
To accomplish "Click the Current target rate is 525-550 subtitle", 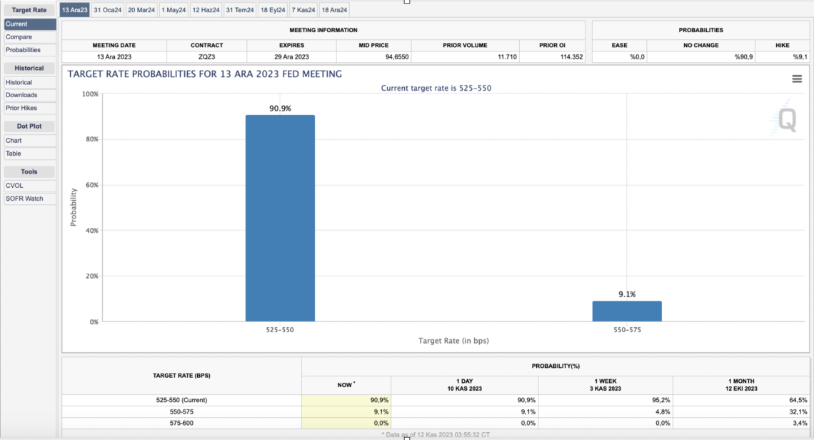I will pos(436,89).
